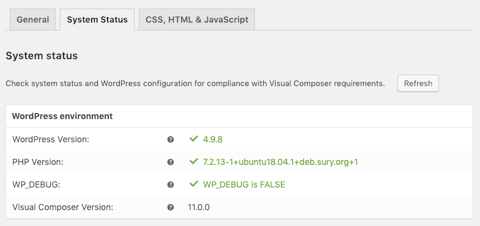The height and width of the screenshot is (226, 480).
Task: Click the Visual Composer Version: label
Action: (x=63, y=208)
